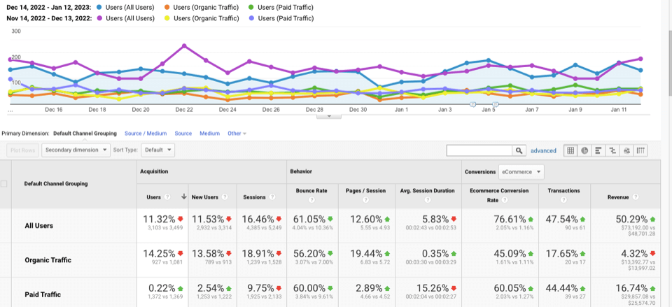Viewport: 672px width, 307px height.
Task: Click the search magnifier button
Action: tap(519, 150)
